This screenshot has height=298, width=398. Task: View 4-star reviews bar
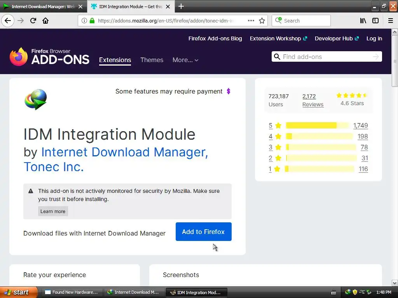click(319, 136)
